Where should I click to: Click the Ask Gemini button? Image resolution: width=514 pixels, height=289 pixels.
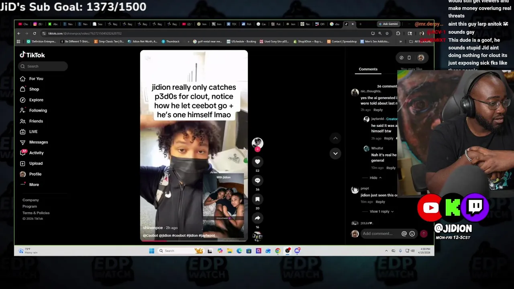[x=388, y=24]
